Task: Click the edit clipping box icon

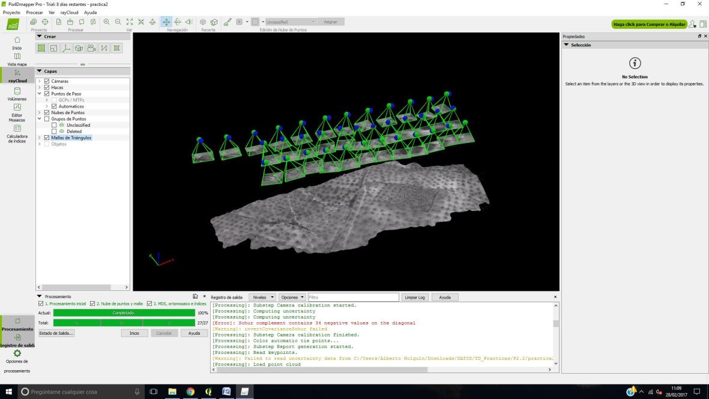Action: coord(214,22)
